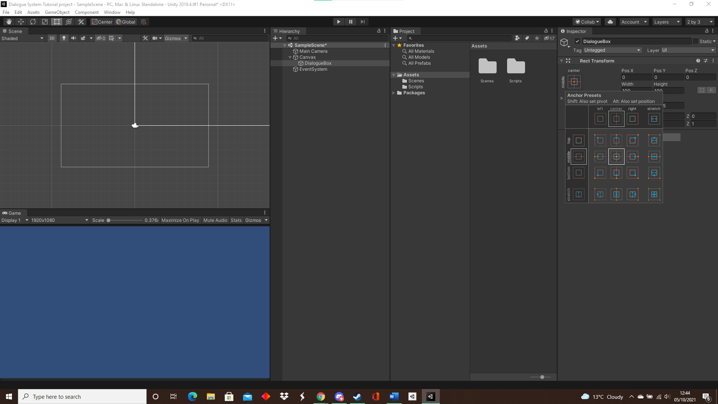The width and height of the screenshot is (718, 404).
Task: Switch to the Game tab
Action: click(x=15, y=213)
